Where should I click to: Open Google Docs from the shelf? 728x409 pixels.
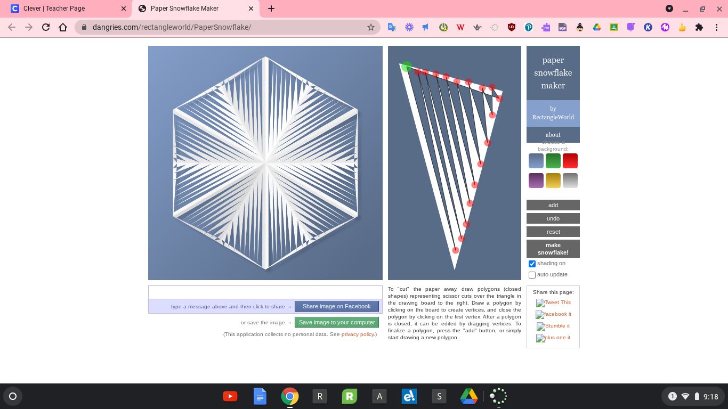tap(260, 396)
